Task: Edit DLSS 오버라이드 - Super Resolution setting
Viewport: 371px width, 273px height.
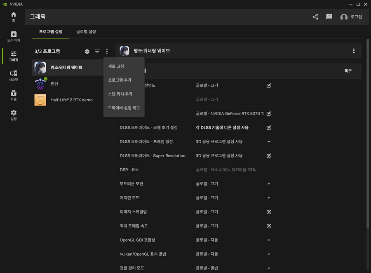Action: [x=269, y=156]
